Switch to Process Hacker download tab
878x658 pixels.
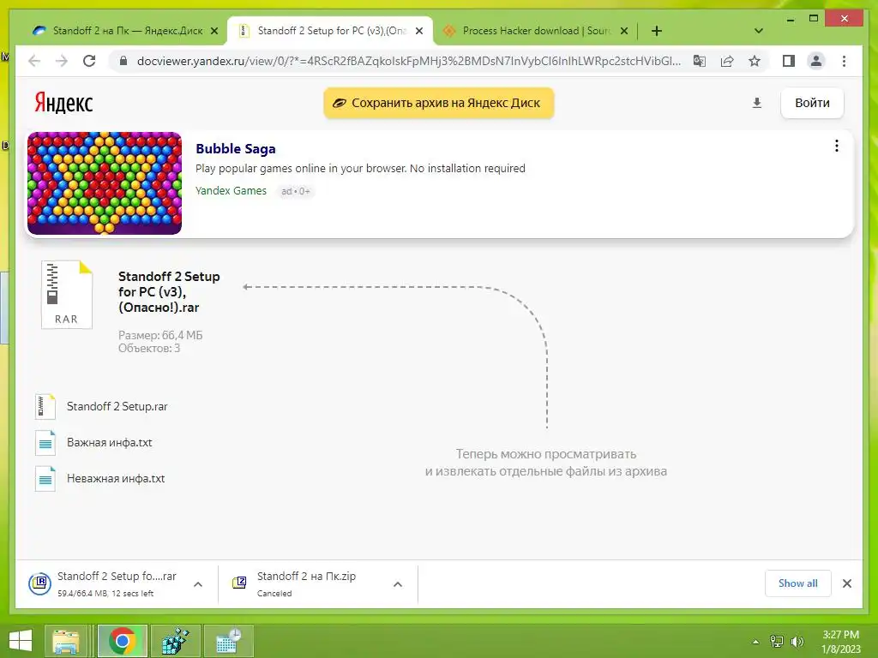[535, 31]
